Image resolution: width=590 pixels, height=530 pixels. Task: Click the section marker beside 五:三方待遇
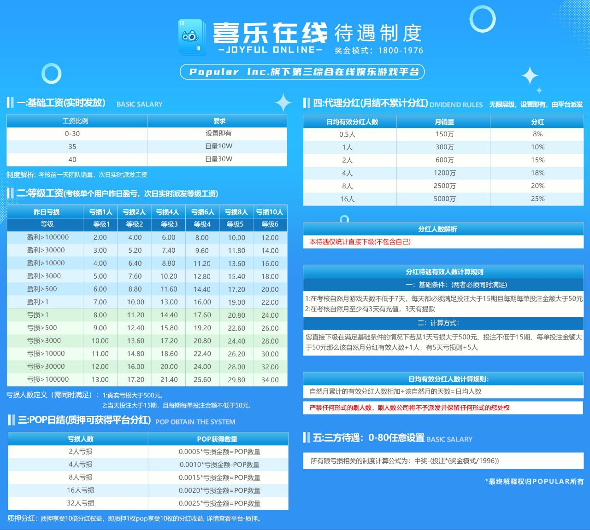tap(306, 438)
